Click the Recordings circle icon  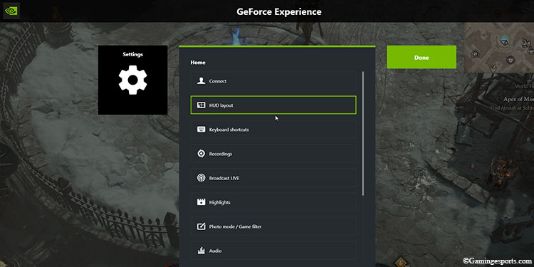point(201,154)
